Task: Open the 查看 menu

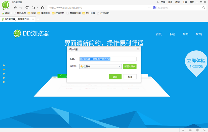Action: click(170, 2)
